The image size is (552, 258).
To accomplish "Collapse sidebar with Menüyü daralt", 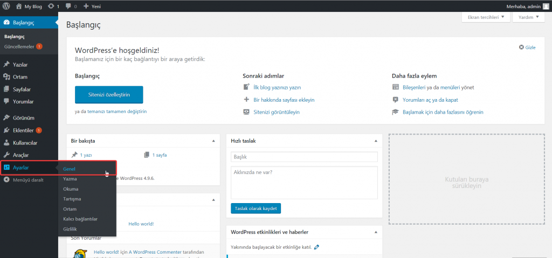I will (28, 180).
